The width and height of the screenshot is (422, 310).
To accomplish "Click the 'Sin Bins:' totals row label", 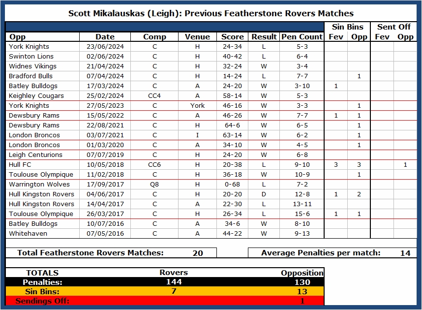I will (42, 292).
